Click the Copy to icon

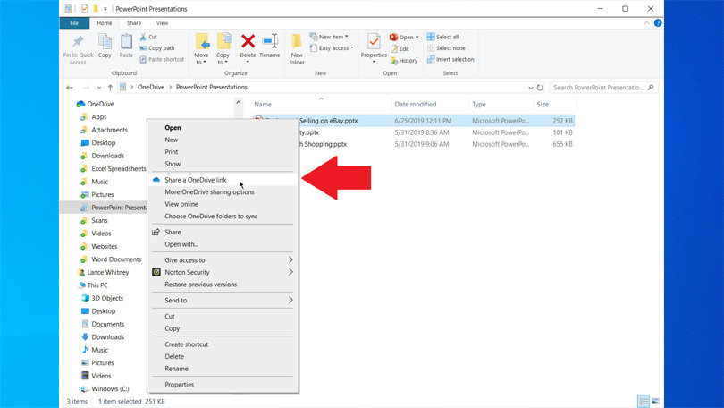coord(223,41)
